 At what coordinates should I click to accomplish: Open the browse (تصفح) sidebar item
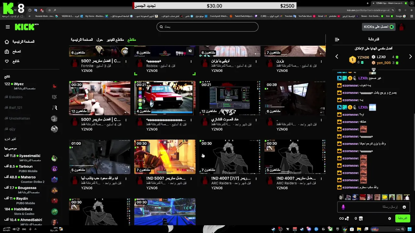tap(13, 51)
